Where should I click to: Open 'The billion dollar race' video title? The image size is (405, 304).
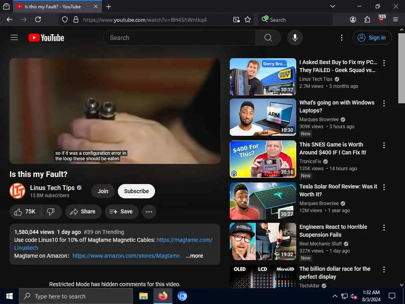(335, 273)
